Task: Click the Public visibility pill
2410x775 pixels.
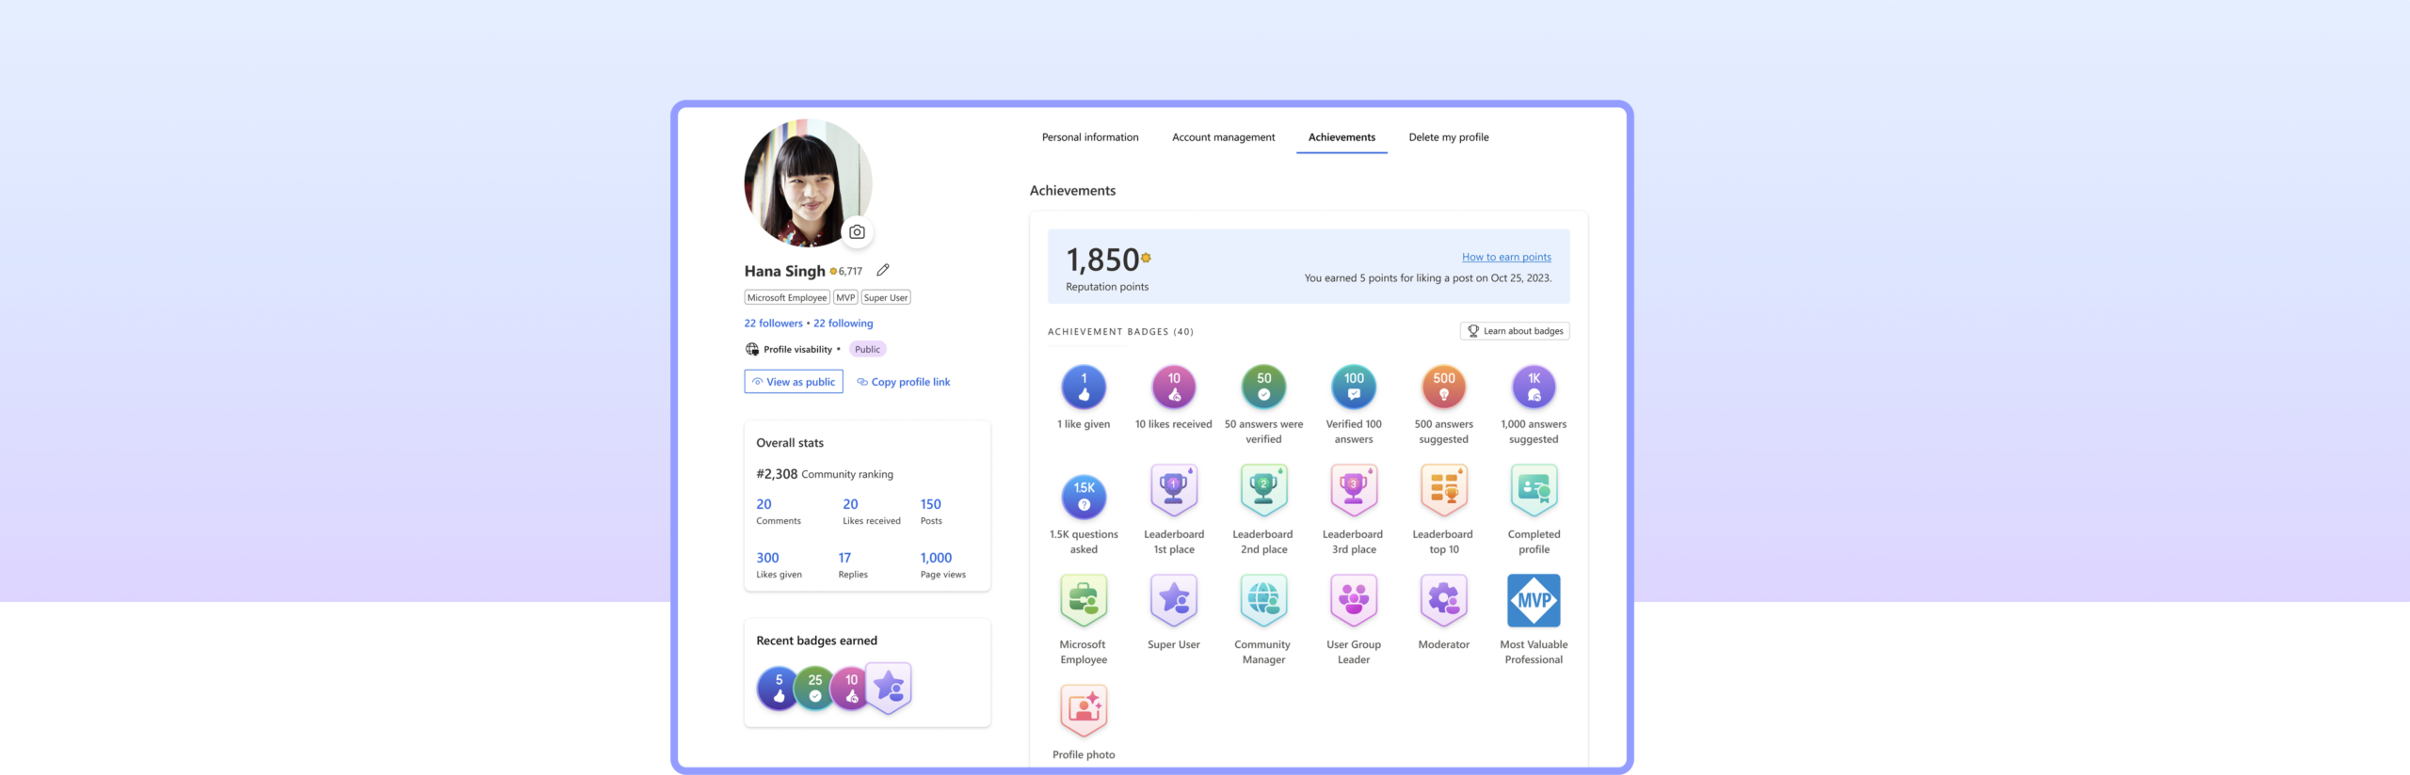Action: tap(868, 349)
